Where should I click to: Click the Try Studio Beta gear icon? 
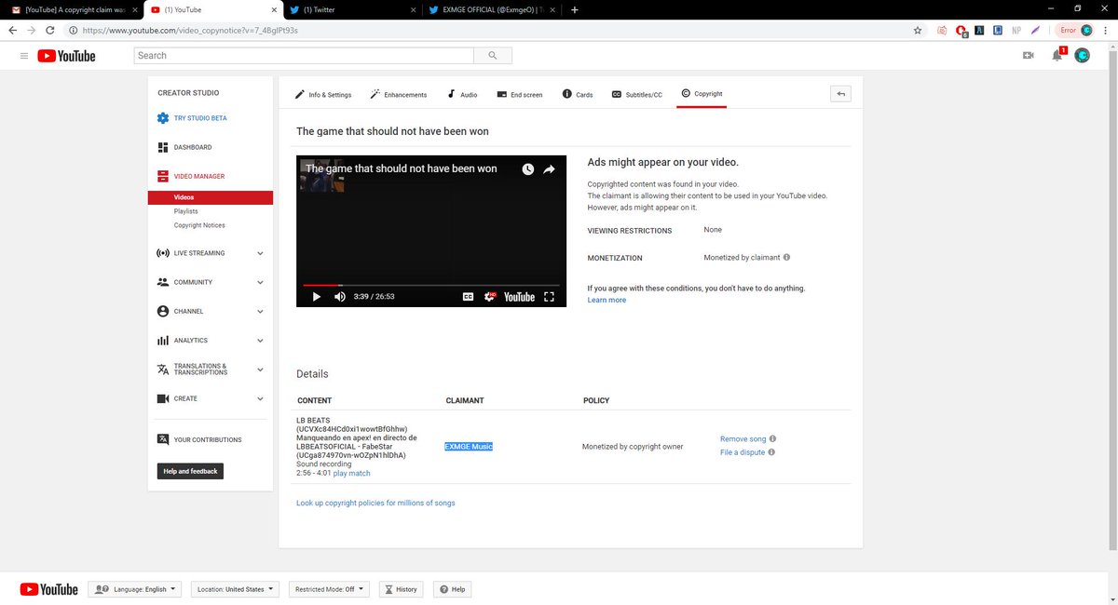(x=163, y=118)
